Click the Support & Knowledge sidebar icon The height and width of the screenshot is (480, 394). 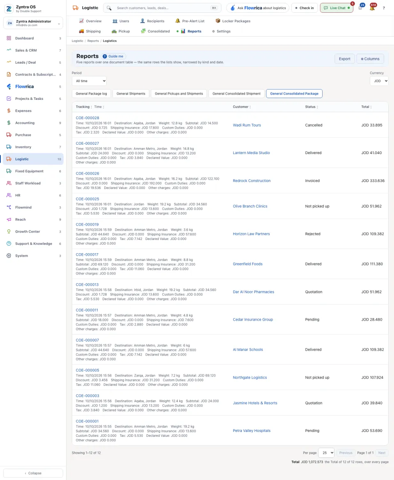click(x=9, y=244)
